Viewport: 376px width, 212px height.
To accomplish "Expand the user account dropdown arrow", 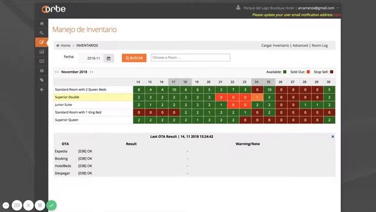I will point(338,8).
